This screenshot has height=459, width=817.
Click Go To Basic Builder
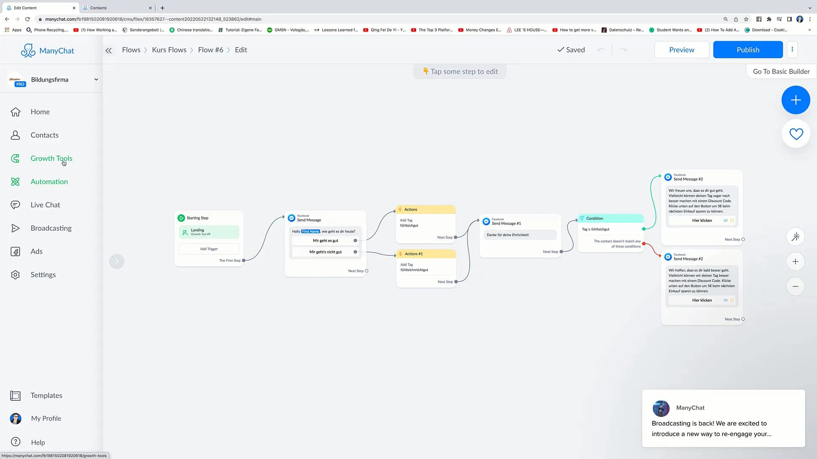pyautogui.click(x=781, y=71)
